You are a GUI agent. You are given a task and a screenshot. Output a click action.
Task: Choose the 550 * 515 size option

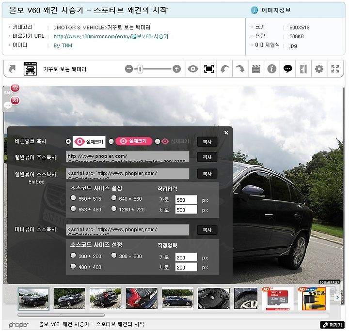pos(73,198)
